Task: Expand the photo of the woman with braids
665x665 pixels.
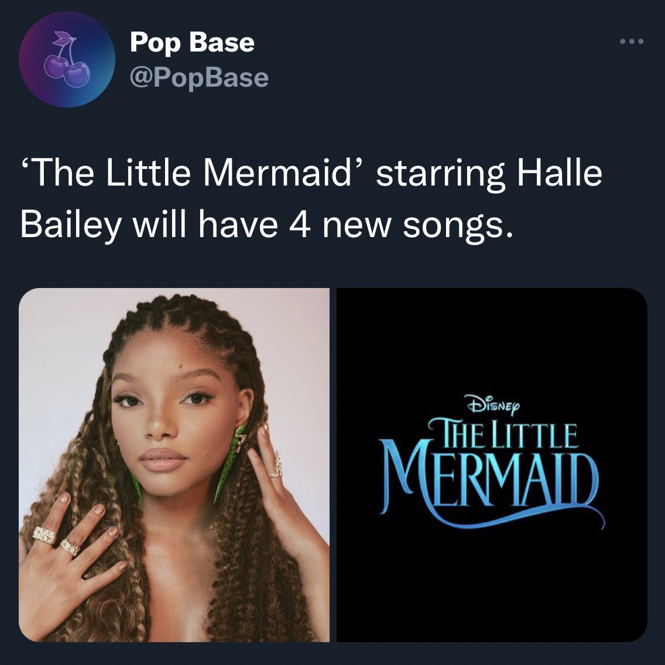Action: [174, 465]
